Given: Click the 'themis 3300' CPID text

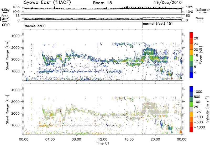Looking at the screenshot, I should [x=35, y=26].
